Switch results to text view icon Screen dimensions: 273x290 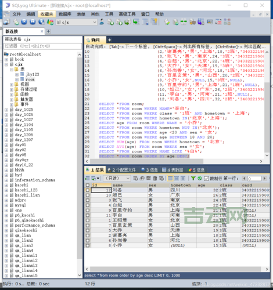pyautogui.click(x=183, y=178)
